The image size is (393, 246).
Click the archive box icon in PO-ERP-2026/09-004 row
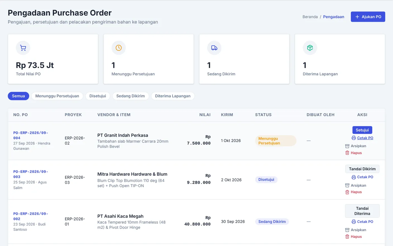[x=347, y=146]
